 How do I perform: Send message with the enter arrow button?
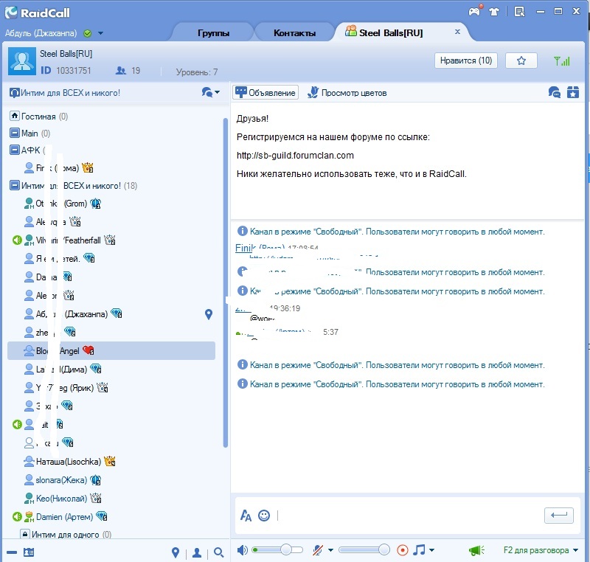[x=559, y=516]
